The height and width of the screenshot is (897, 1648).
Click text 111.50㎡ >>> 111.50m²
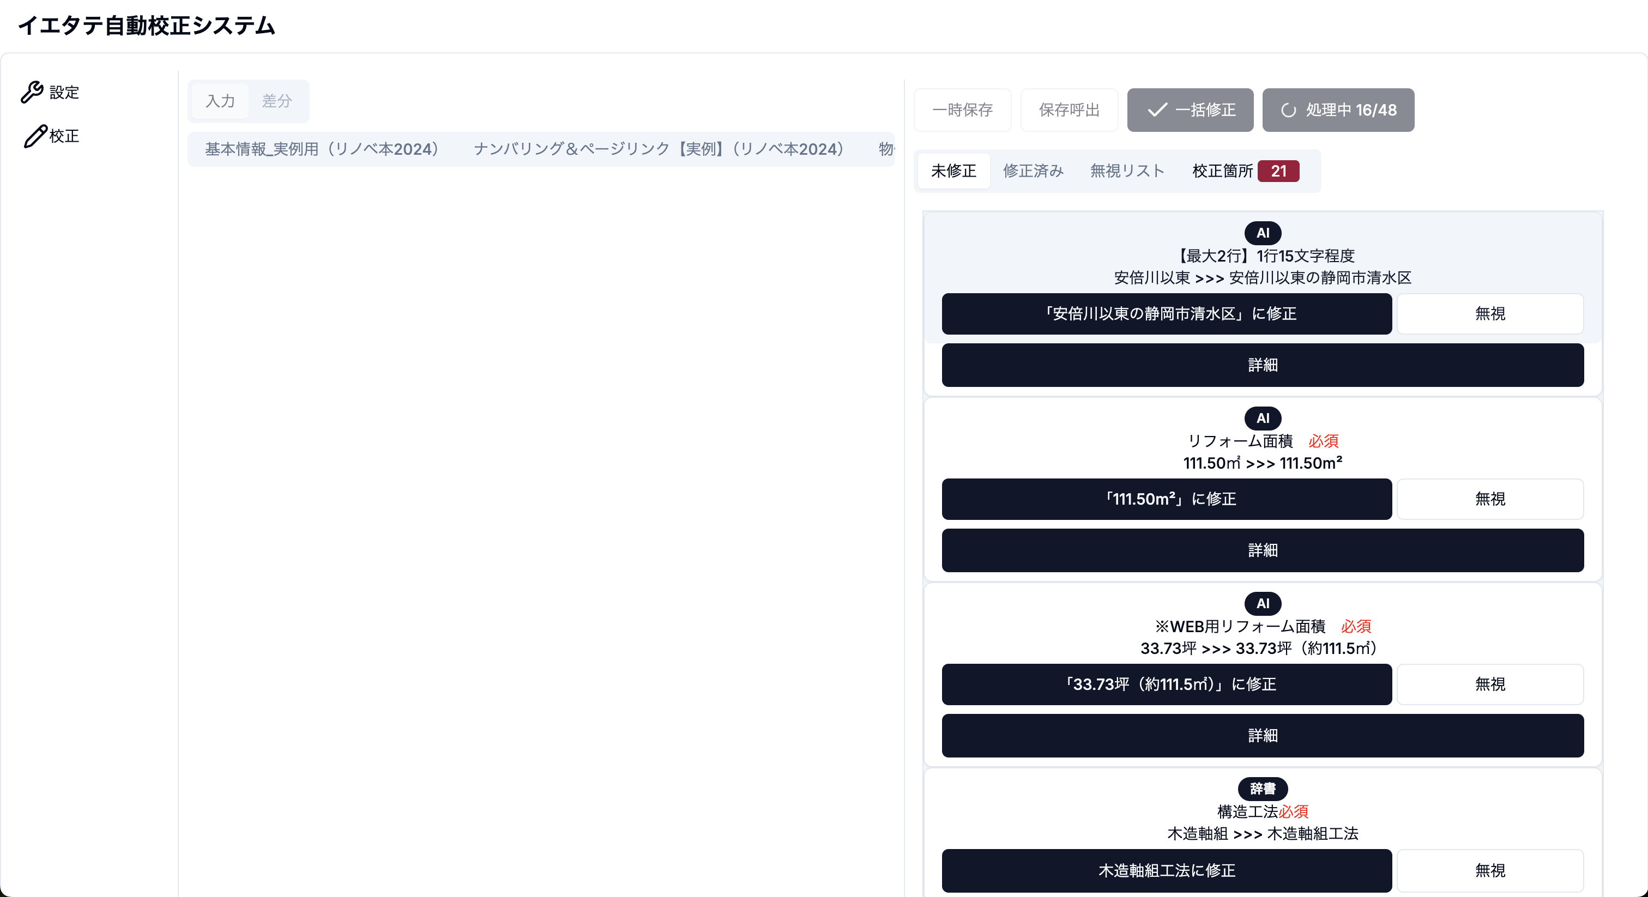pos(1262,463)
